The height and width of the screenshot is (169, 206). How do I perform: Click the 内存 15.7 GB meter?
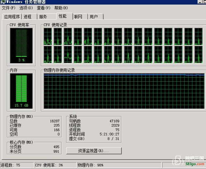pos(21,91)
